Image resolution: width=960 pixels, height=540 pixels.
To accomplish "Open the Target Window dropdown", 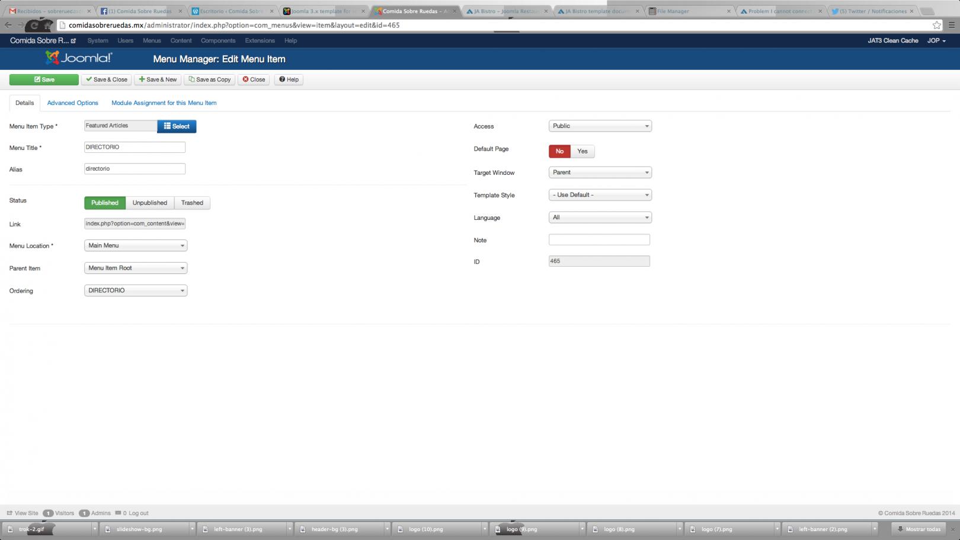I will click(x=600, y=172).
